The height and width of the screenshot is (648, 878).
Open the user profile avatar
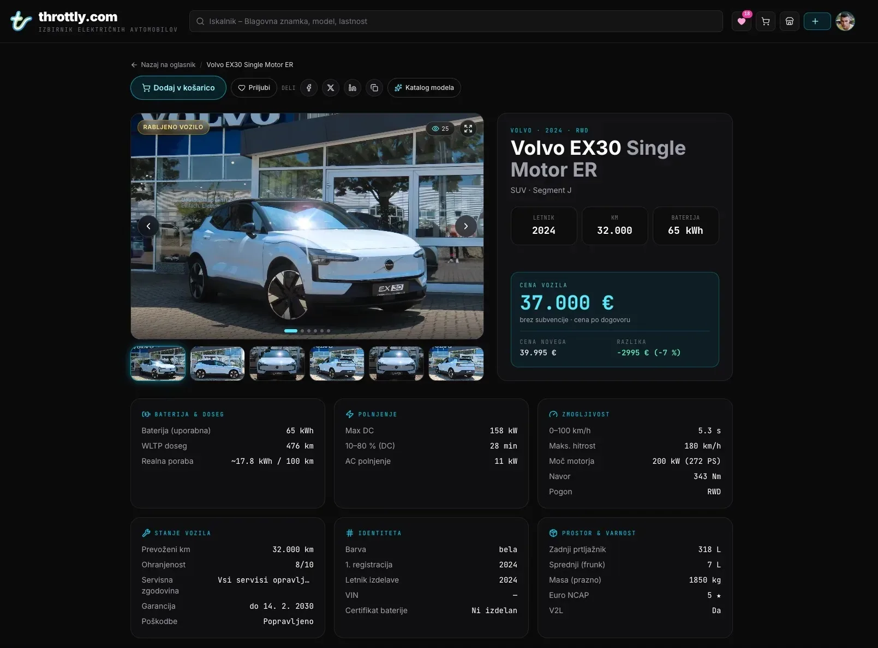point(845,21)
